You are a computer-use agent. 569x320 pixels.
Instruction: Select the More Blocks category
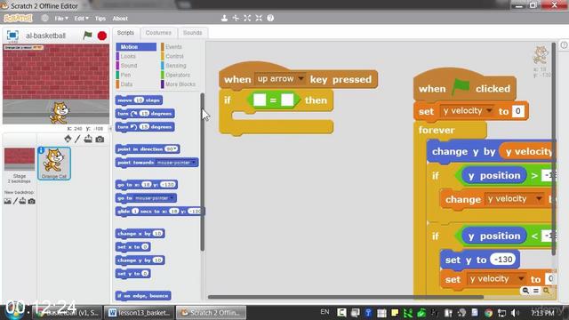180,84
